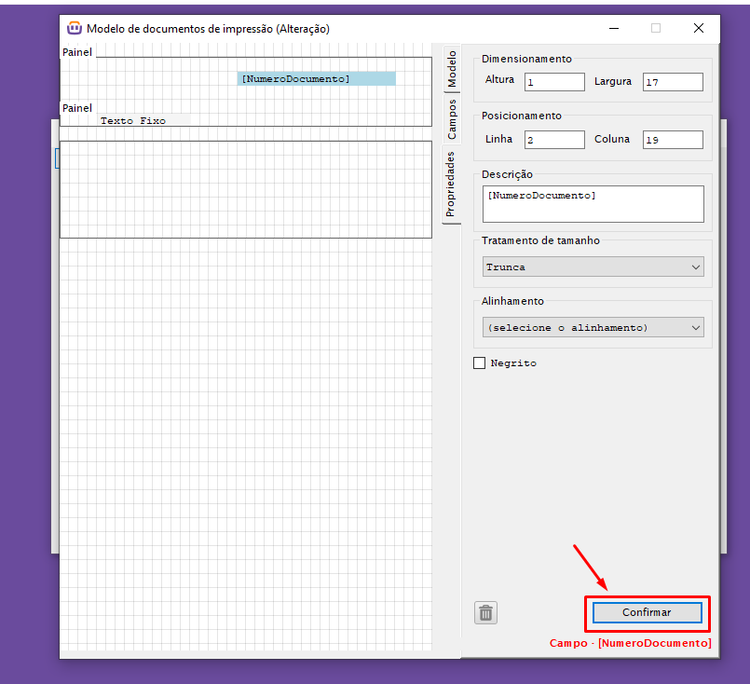Click the empty third panel on canvas

(x=245, y=189)
